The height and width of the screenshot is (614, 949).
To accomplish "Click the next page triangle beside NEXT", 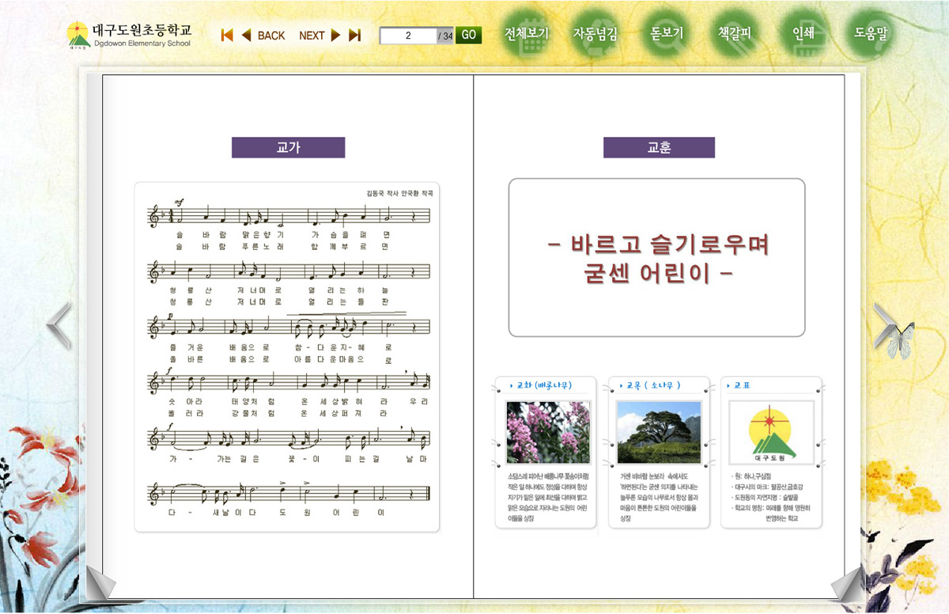I will pyautogui.click(x=336, y=35).
